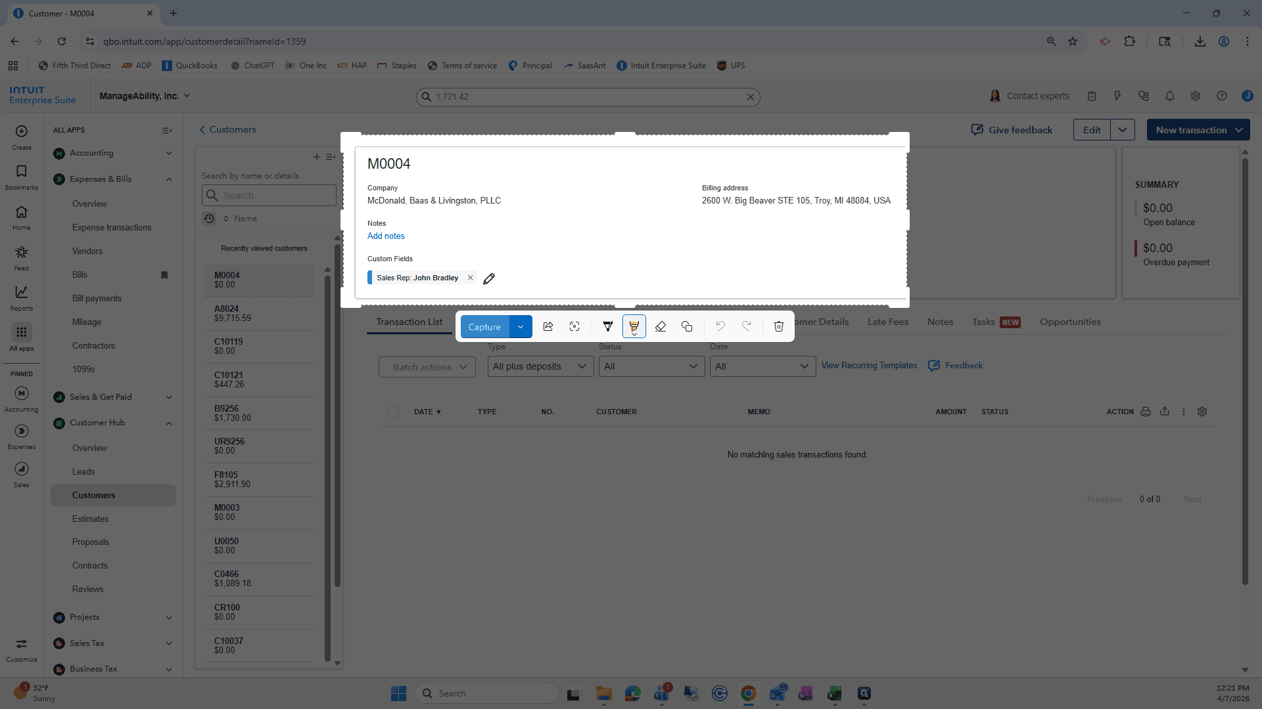This screenshot has width=1262, height=709.
Task: Open the Batch actions dropdown
Action: click(427, 367)
